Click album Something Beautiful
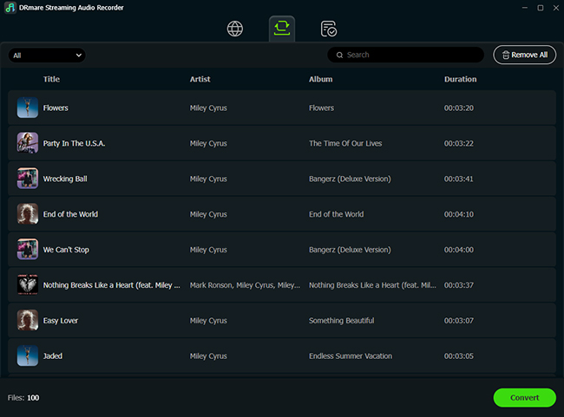Viewport: 564px width, 417px height. tap(341, 320)
